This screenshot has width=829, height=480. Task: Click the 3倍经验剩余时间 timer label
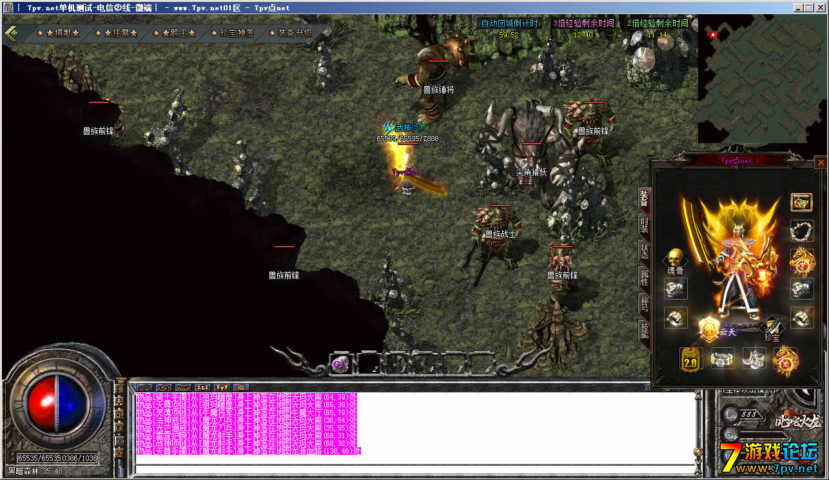click(x=583, y=23)
